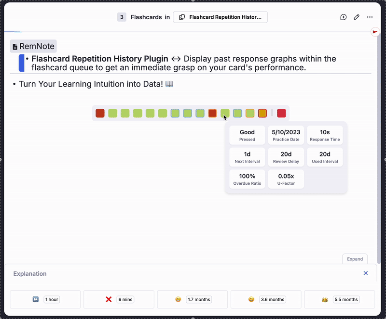Select the 1.7 months answer
Image resolution: width=386 pixels, height=319 pixels.
pos(192,299)
